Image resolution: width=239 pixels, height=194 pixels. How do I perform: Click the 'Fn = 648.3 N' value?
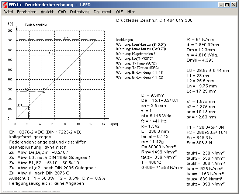(x=200, y=138)
